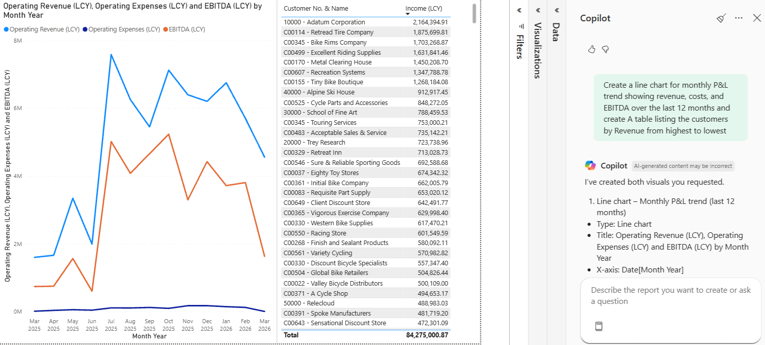Open Copilot more options ellipsis menu
765x345 pixels.
[739, 18]
